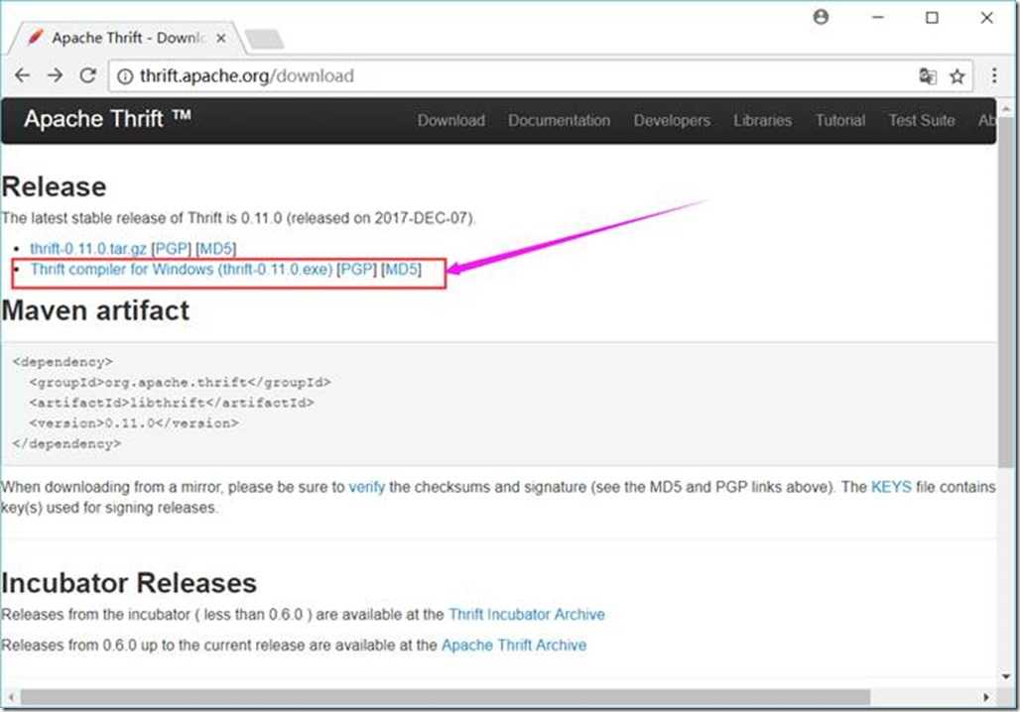Screen dimensions: 1020x712
Task: Click the horizontal scrollbar thumb
Action: pyautogui.click(x=445, y=697)
